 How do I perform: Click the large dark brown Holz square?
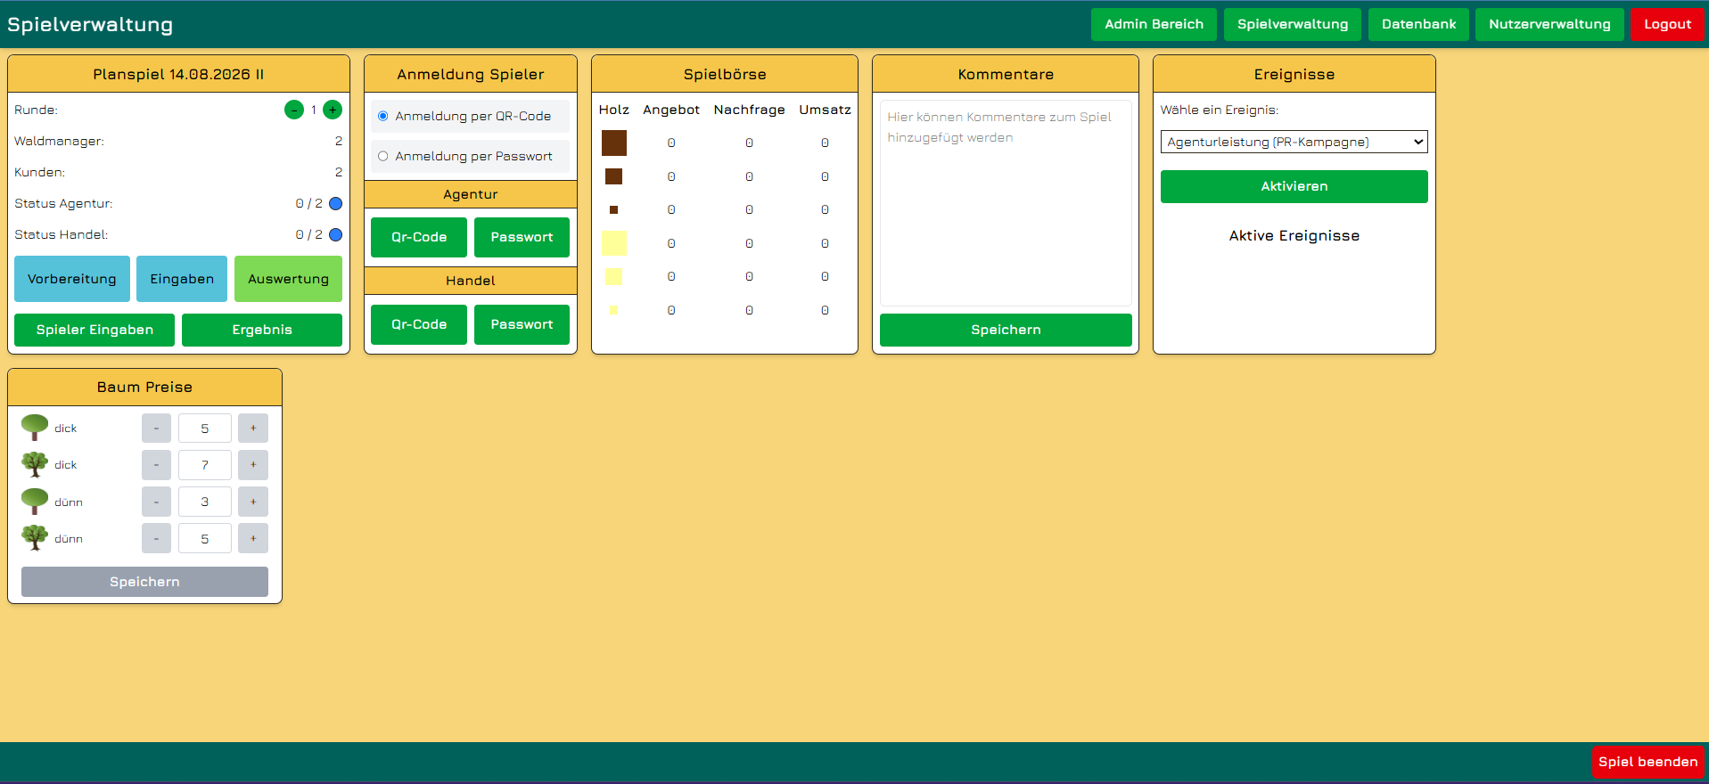pyautogui.click(x=614, y=143)
